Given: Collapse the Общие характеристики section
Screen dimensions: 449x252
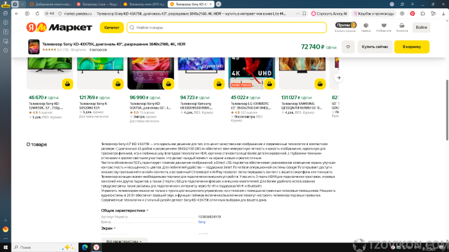Looking at the screenshot, I should pyautogui.click(x=124, y=210).
